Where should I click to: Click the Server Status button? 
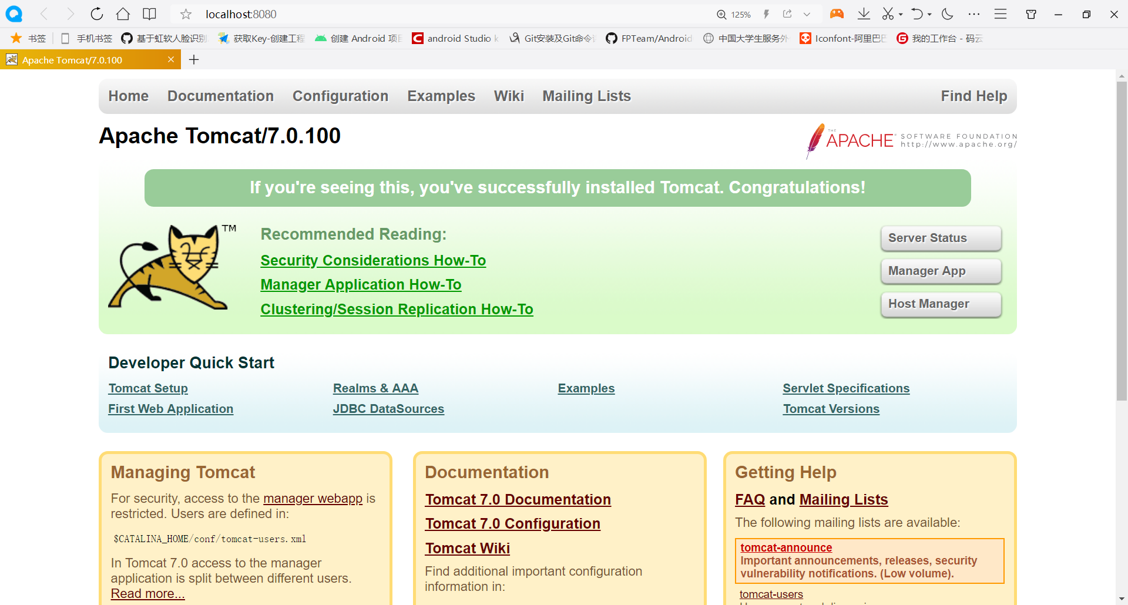click(x=941, y=238)
